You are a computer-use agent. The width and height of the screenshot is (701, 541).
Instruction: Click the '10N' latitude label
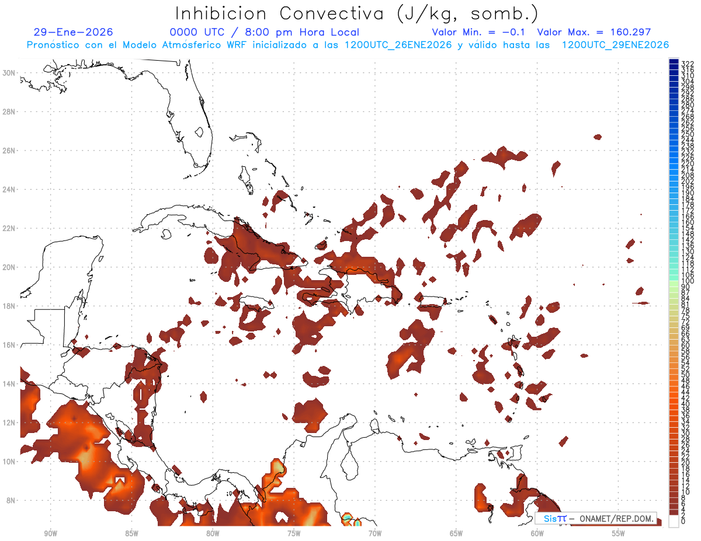pyautogui.click(x=9, y=462)
